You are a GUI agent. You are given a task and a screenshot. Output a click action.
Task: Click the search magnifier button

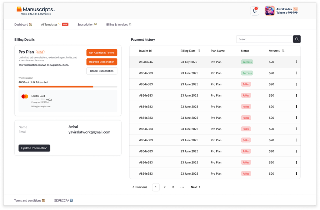297,39
